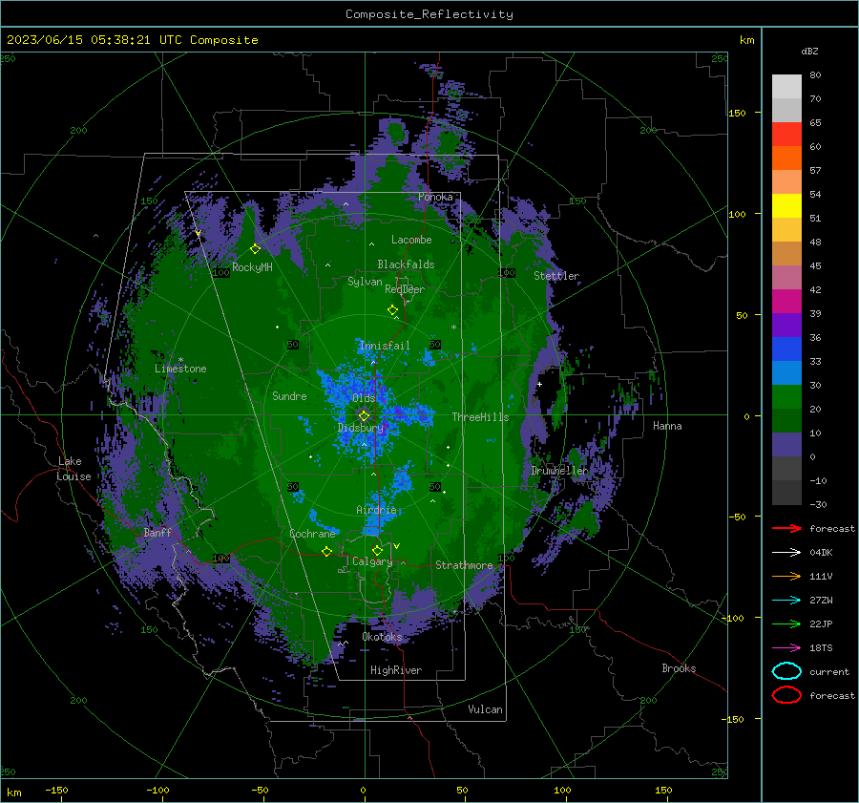Pick the lightest gray 80–70 dBZ swatch
Viewport: 859px width, 803px height.
pos(786,87)
